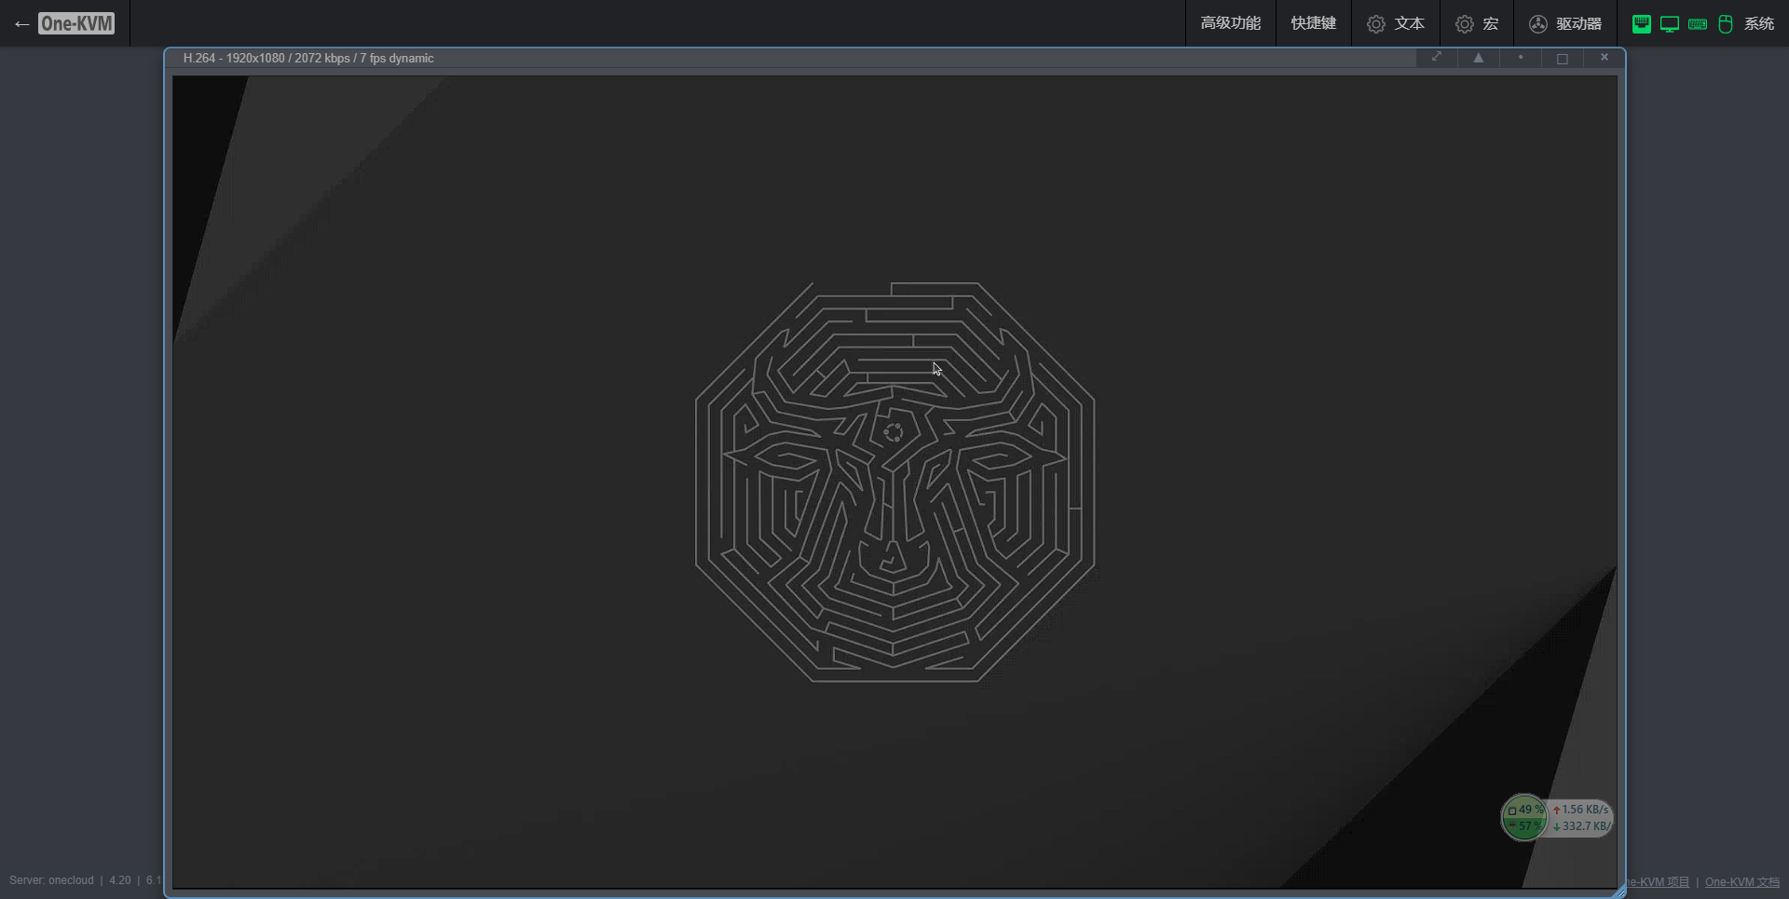The image size is (1789, 899).
Task: Click the window resize grip corner
Action: [x=1619, y=892]
